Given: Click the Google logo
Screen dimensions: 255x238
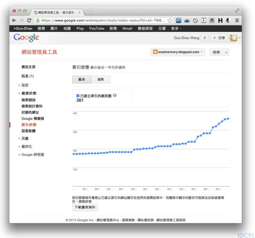Looking at the screenshot, I should (26, 37).
